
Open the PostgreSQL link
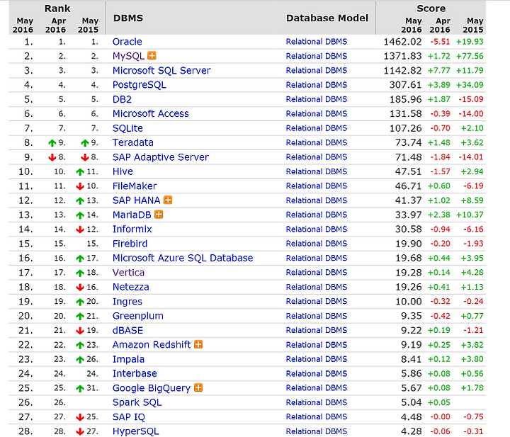[140, 85]
